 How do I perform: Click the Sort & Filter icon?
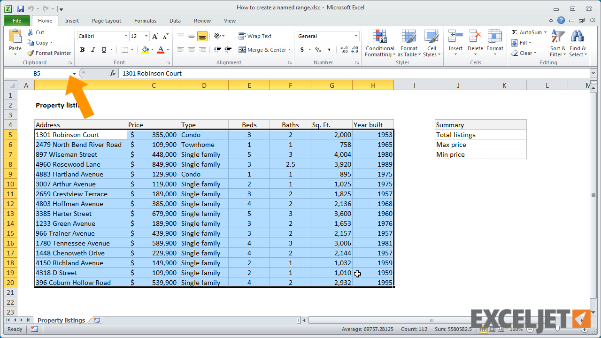pyautogui.click(x=558, y=44)
